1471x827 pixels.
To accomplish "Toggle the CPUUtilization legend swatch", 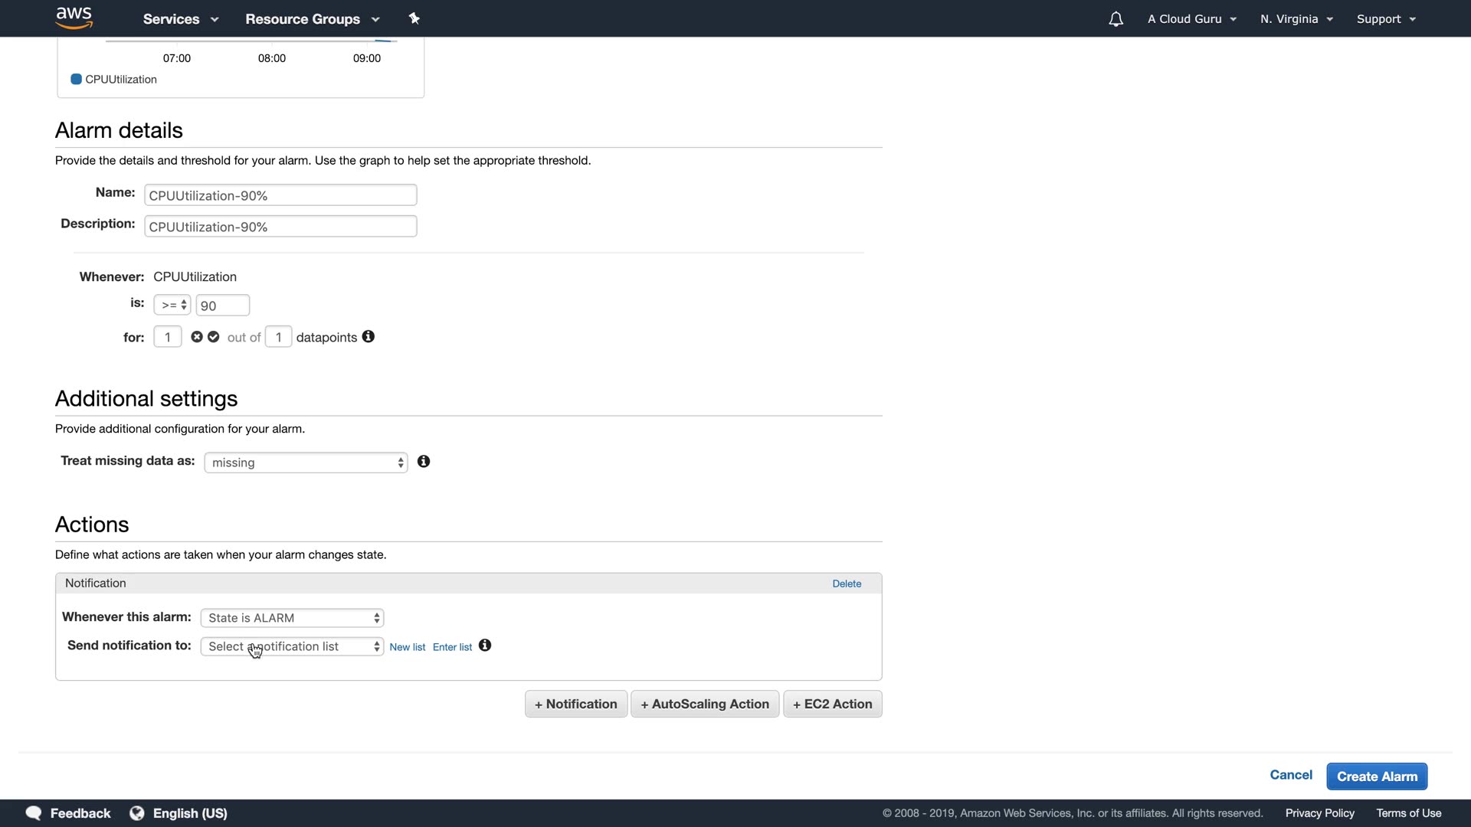I will [x=76, y=80].
